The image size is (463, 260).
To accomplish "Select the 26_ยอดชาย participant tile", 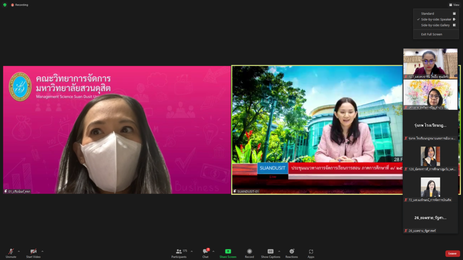I will (x=430, y=218).
